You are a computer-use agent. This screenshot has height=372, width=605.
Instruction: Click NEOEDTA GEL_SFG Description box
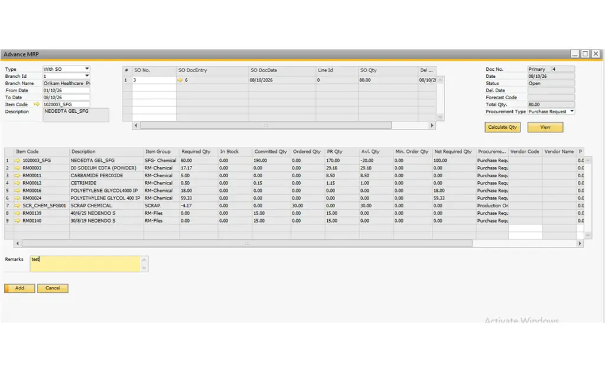(76, 115)
